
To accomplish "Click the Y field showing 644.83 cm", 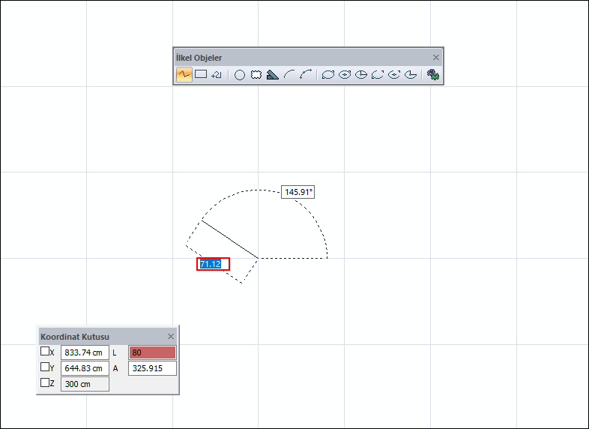I will pyautogui.click(x=85, y=368).
